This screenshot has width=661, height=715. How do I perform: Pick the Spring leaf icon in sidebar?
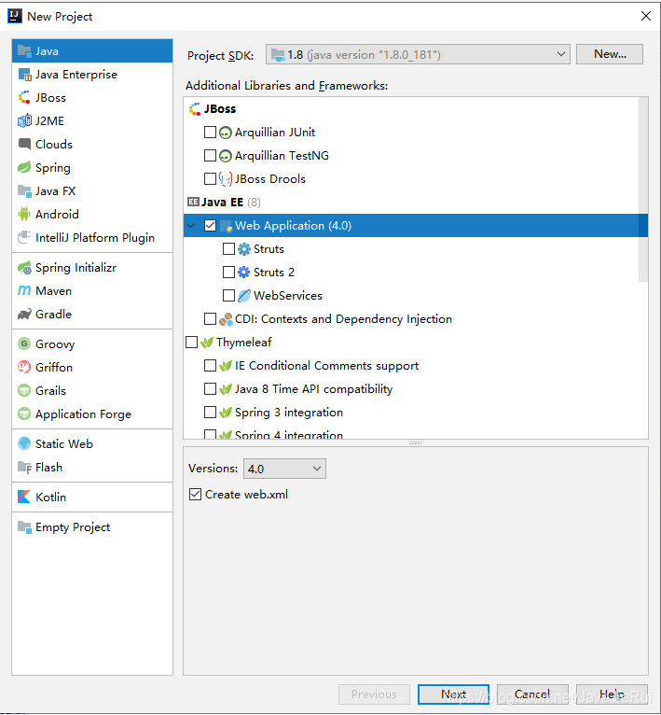24,167
